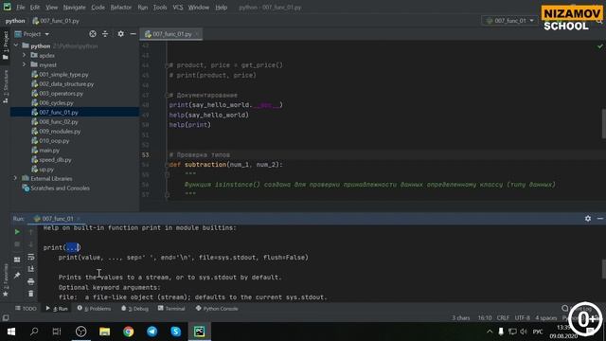Open Telegram from the taskbar
The width and height of the screenshot is (606, 341).
tap(151, 332)
